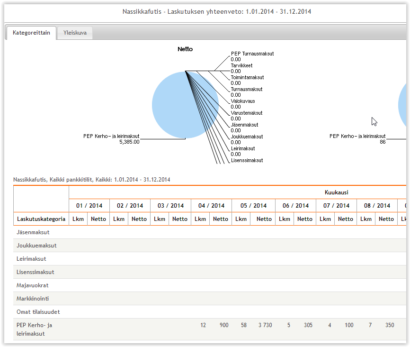Click the value 12 in April Lkm
Viewport: 410px width, 347px height.
tap(203, 325)
